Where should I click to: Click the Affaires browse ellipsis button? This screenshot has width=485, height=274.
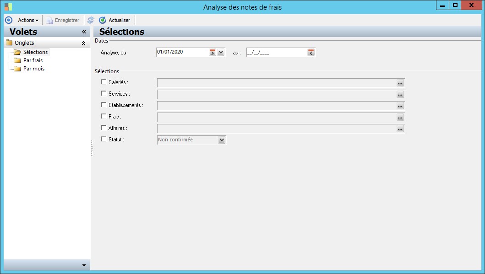pos(400,129)
